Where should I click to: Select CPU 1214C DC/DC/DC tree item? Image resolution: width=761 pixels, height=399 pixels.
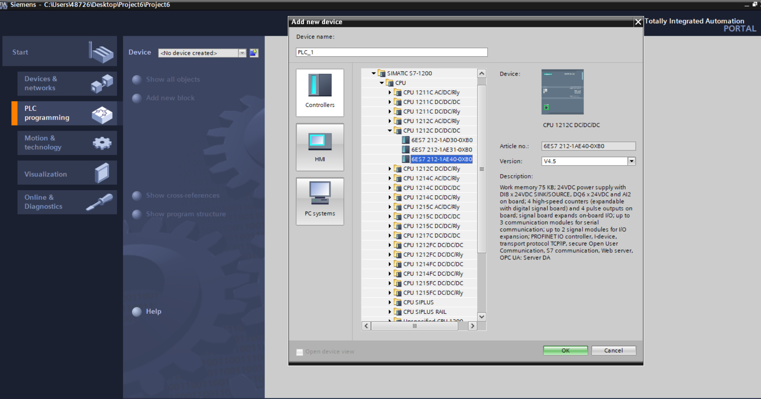[432, 188]
